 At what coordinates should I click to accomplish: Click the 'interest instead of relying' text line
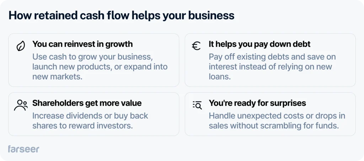tap(271, 67)
